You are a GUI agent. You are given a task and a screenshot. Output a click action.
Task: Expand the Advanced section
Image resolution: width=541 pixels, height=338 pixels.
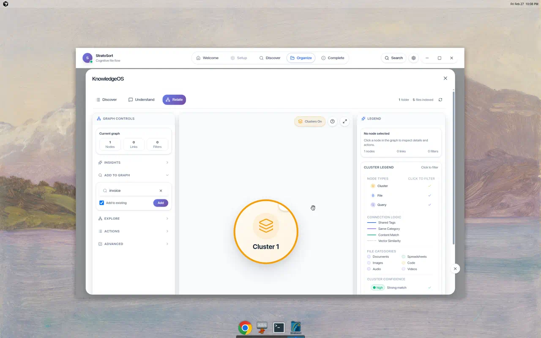(134, 244)
